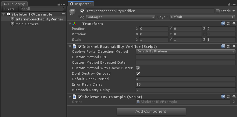Disable Skeleton IRV Example script checkbox
This screenshot has width=237, height=117.
(80, 97)
